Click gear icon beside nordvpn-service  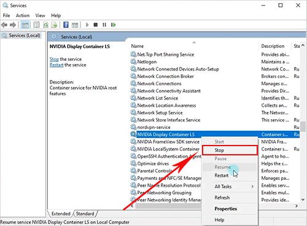coord(133,127)
